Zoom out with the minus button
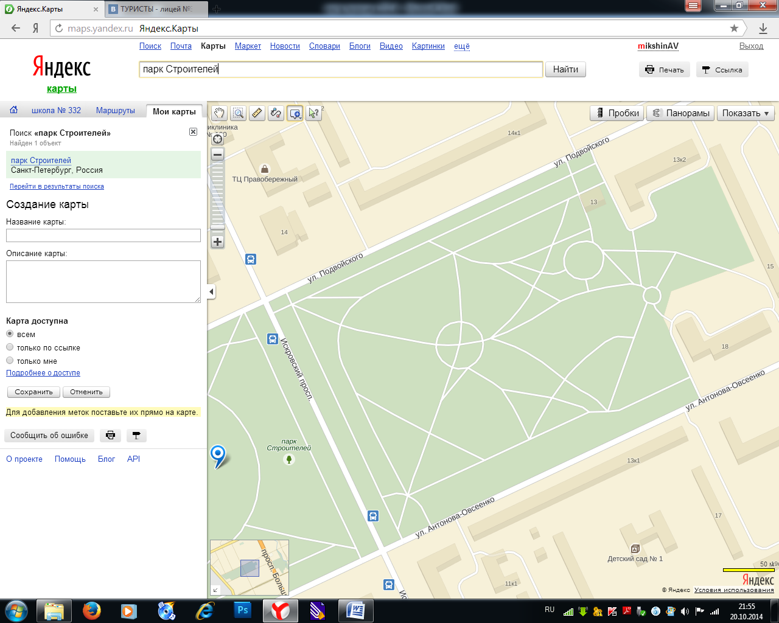This screenshot has width=779, height=623. coord(217,155)
